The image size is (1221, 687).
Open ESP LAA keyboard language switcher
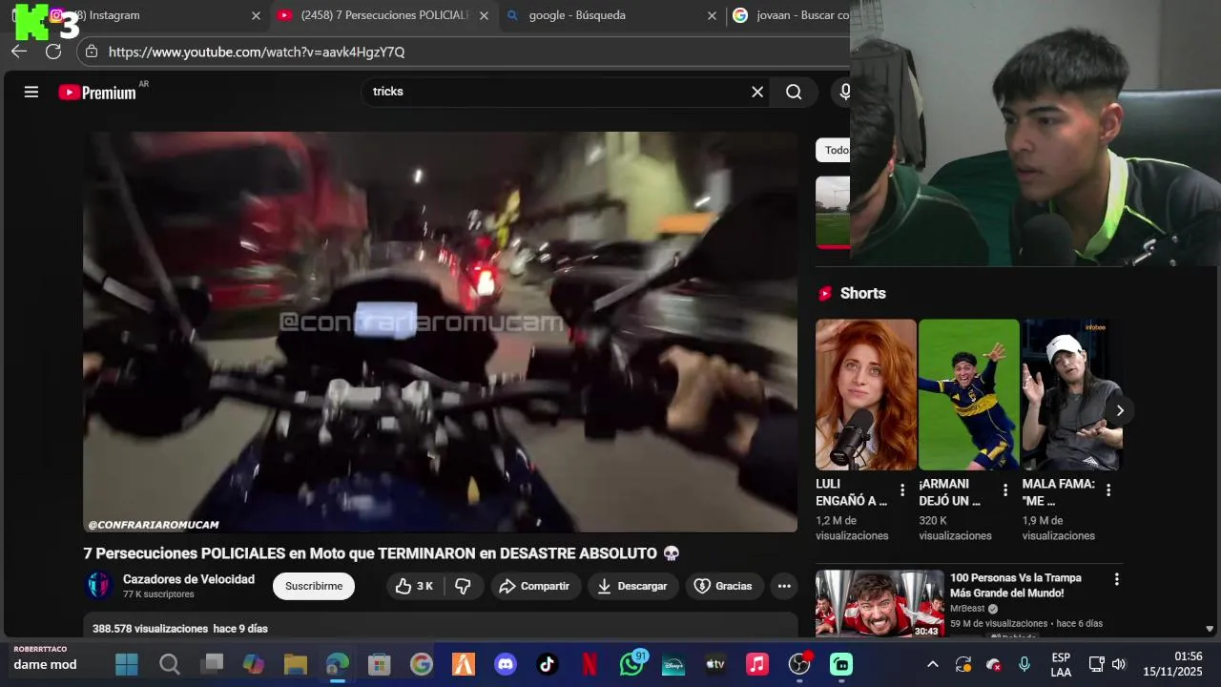click(1061, 664)
